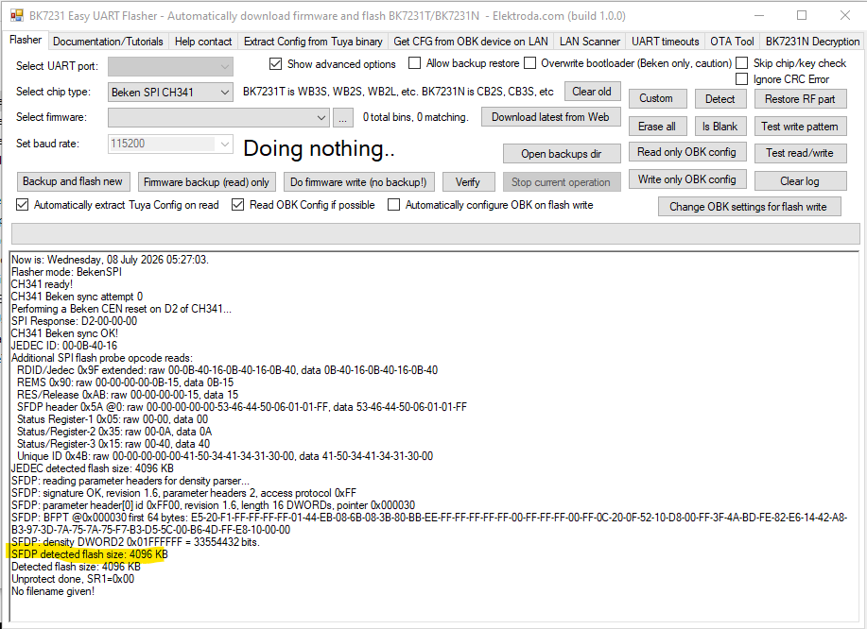Click the firmware browse '...' button
This screenshot has width=867, height=629.
[x=343, y=118]
